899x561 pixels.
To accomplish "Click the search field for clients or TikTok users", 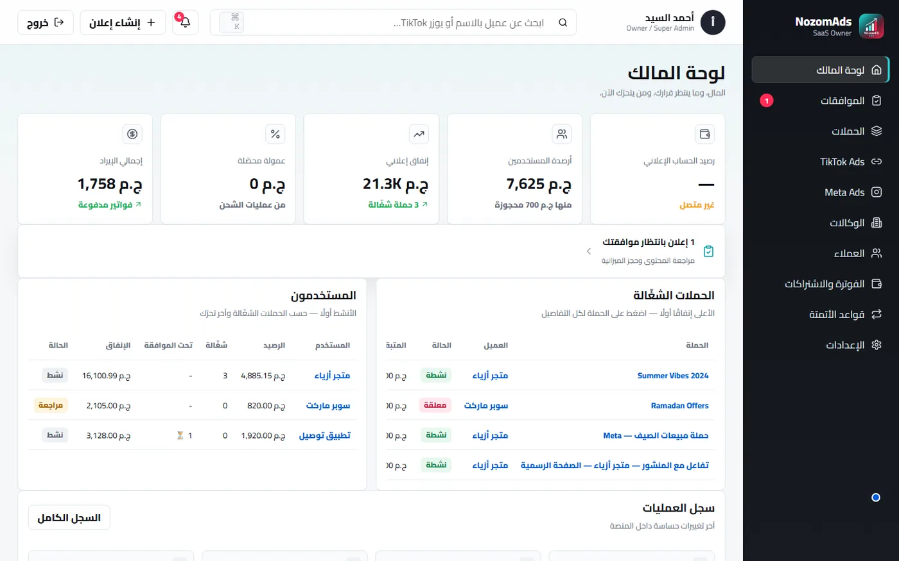I will point(393,22).
